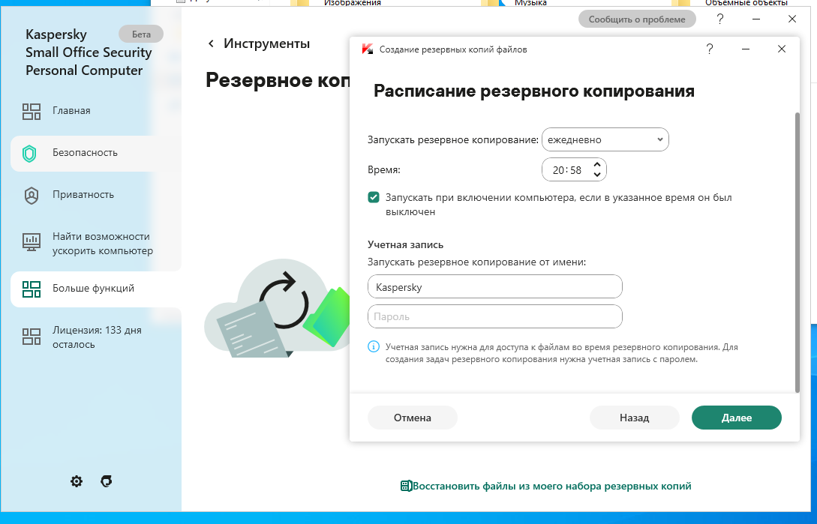Click Сообщить о проблеме button
Image resolution: width=817 pixels, height=524 pixels.
(x=637, y=19)
